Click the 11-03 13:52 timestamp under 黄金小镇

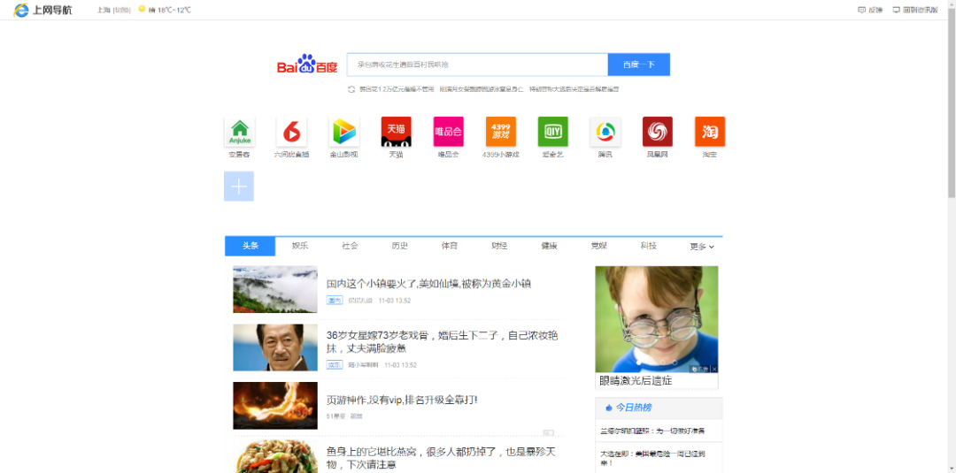pos(395,300)
